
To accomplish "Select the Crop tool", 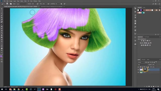I will 2,17.
